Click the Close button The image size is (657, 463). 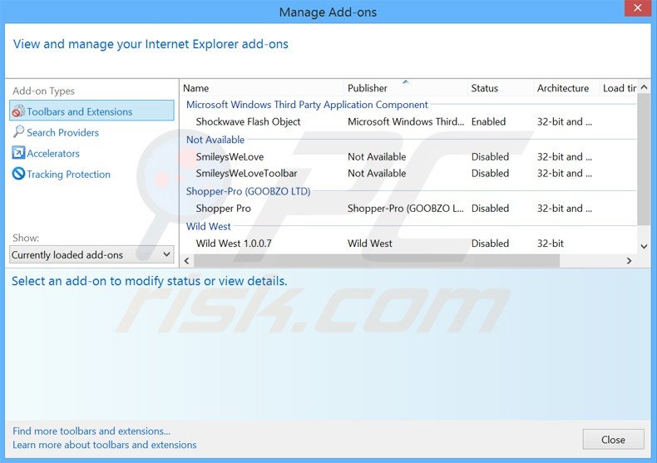(614, 440)
